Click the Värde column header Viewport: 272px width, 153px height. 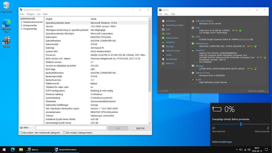point(119,19)
